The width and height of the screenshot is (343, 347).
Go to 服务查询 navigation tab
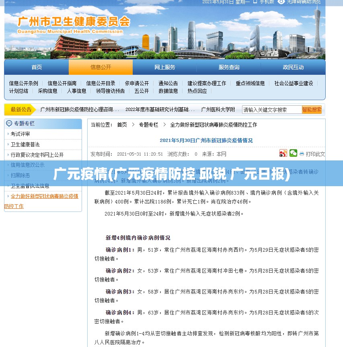point(229,67)
